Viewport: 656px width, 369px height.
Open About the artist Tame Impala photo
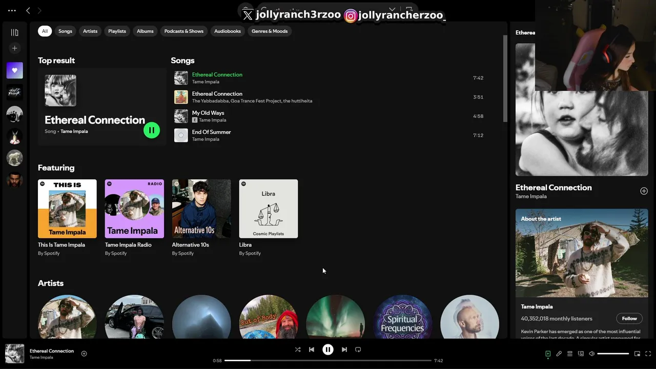pos(582,253)
